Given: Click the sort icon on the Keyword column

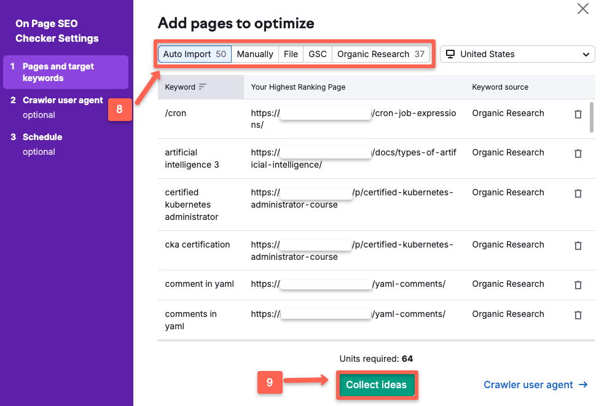Looking at the screenshot, I should (203, 87).
